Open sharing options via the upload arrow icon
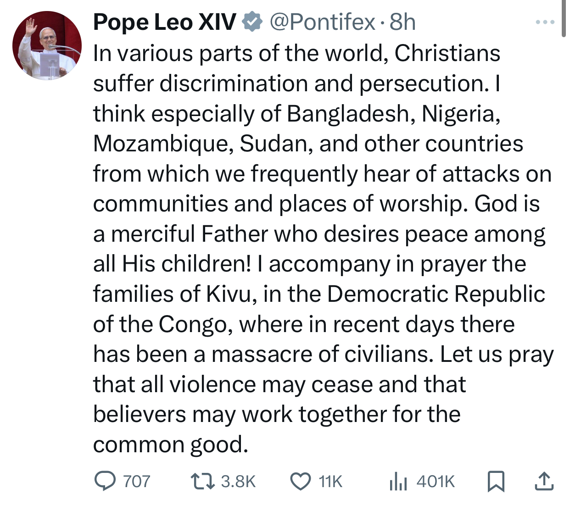 pos(544,481)
